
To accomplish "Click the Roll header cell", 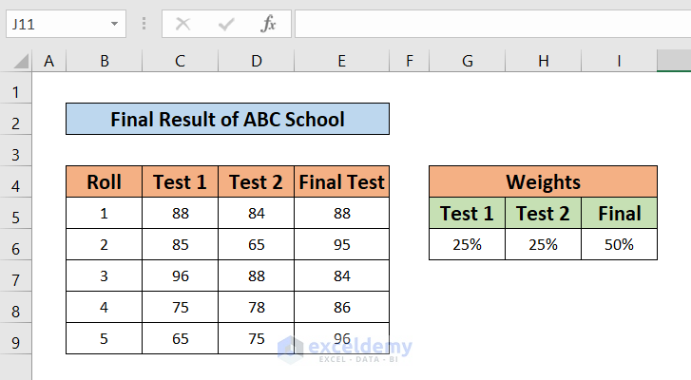I will pos(104,182).
